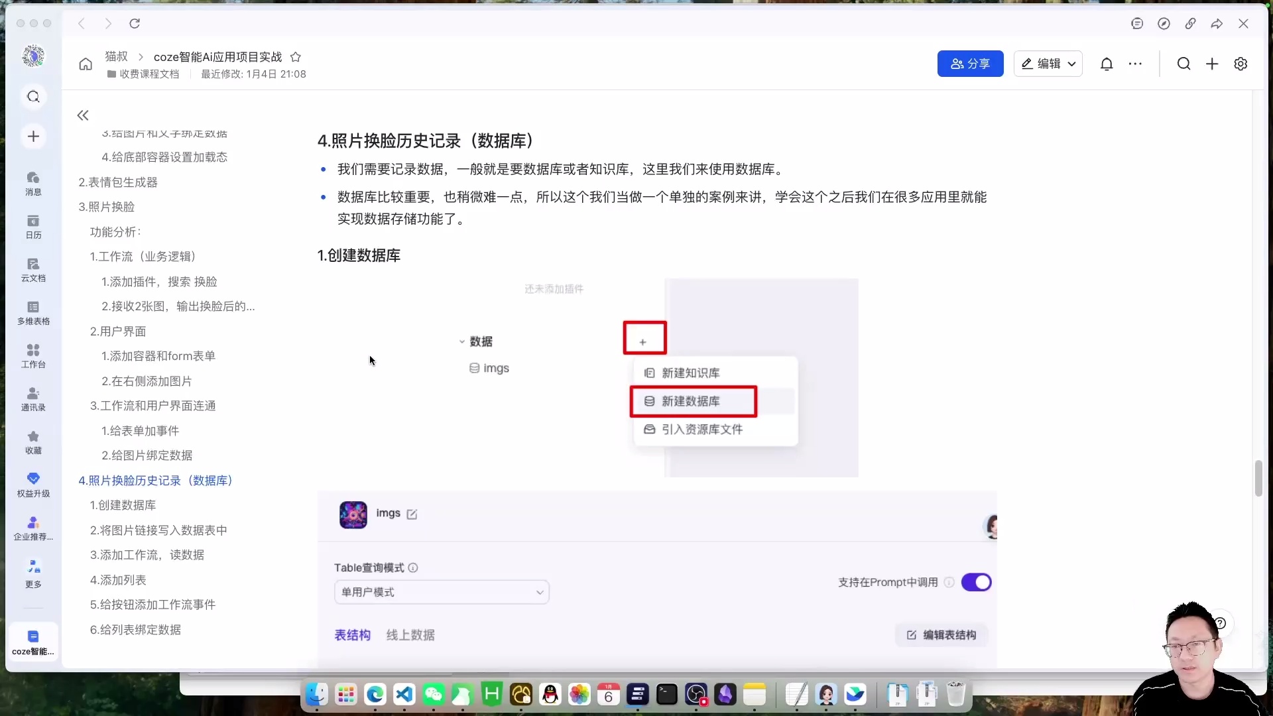Switch to the 线上数据 tab

point(410,634)
